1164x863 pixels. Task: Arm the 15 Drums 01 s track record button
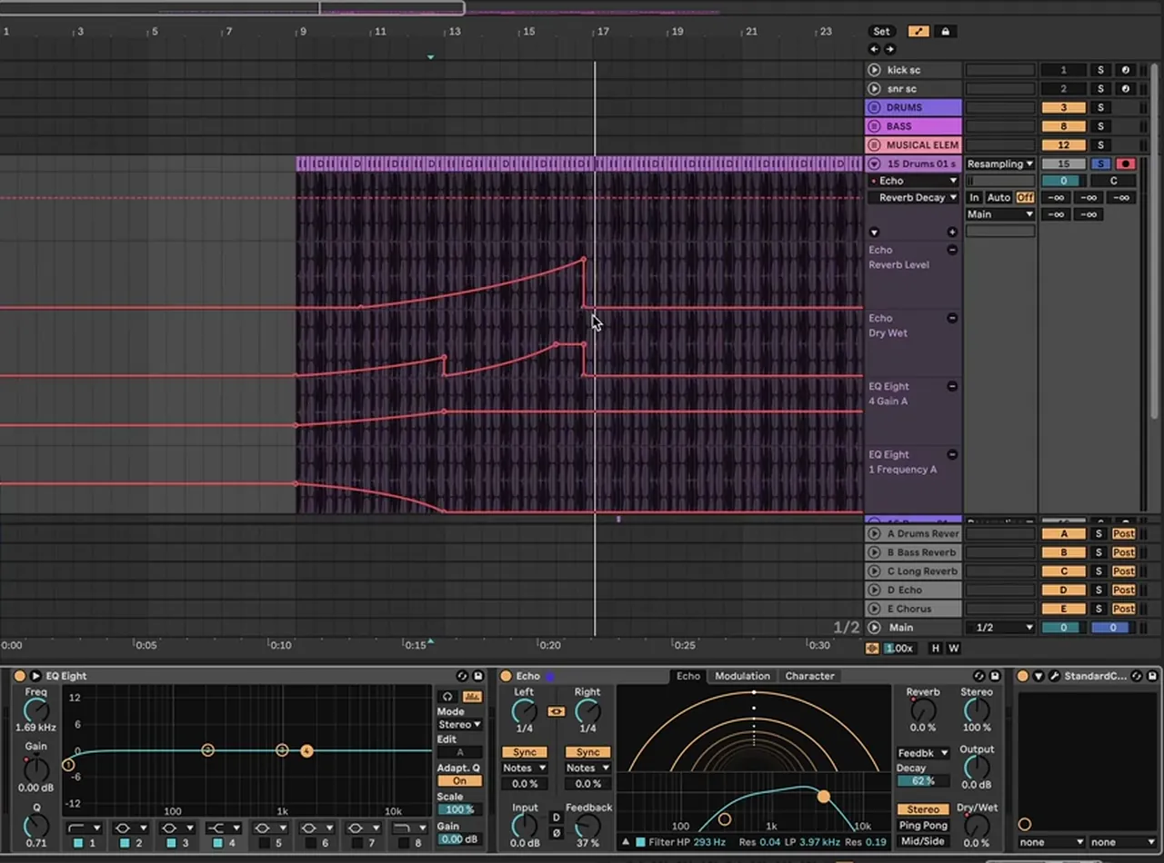coord(1126,164)
